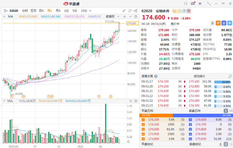This screenshot has height=148, width=233.
Task: Open the person icon in 卖盘经纪 header
Action: [x=221, y=144]
